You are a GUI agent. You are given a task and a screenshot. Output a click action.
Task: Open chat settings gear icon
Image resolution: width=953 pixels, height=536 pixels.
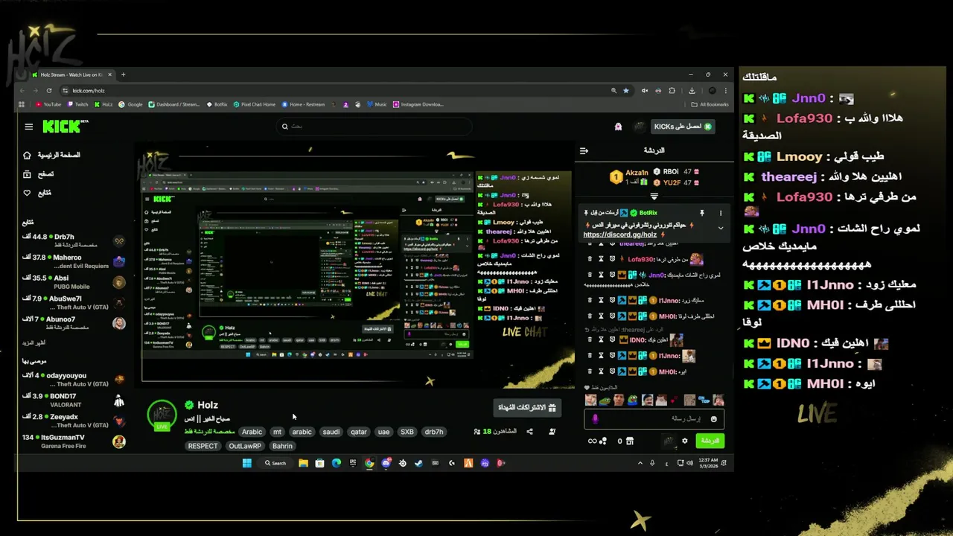pyautogui.click(x=685, y=441)
